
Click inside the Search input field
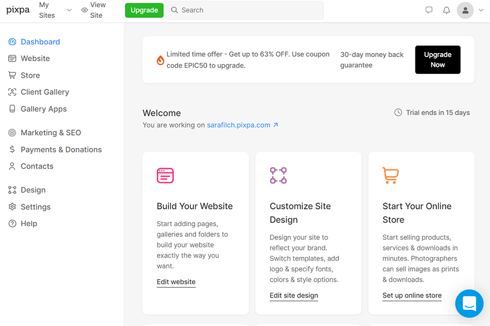(x=244, y=10)
